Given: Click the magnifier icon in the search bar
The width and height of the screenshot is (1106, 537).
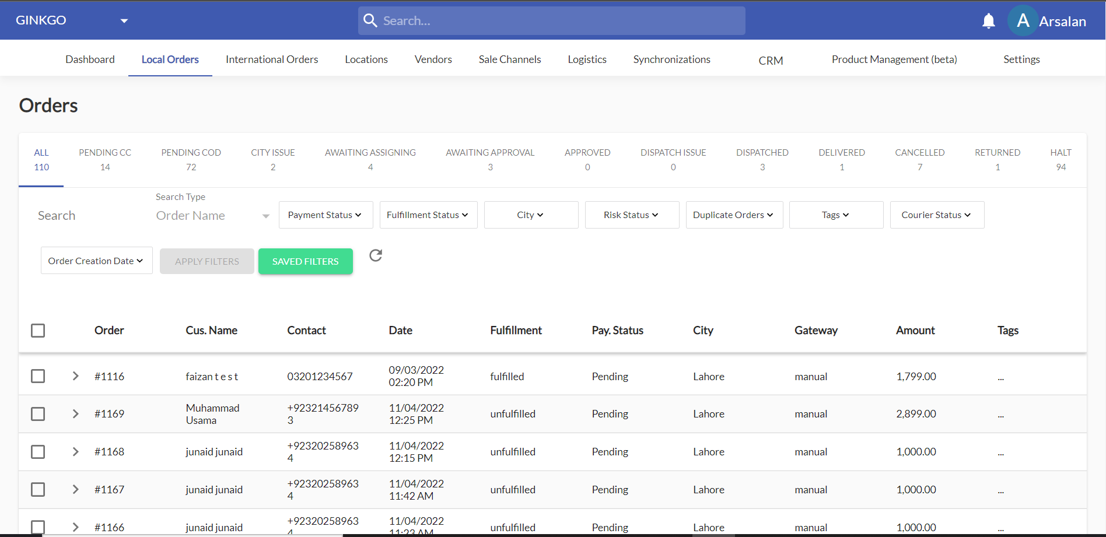Looking at the screenshot, I should click(370, 20).
